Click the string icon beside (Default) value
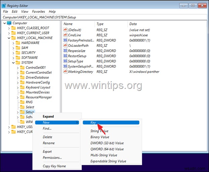 point(65,30)
